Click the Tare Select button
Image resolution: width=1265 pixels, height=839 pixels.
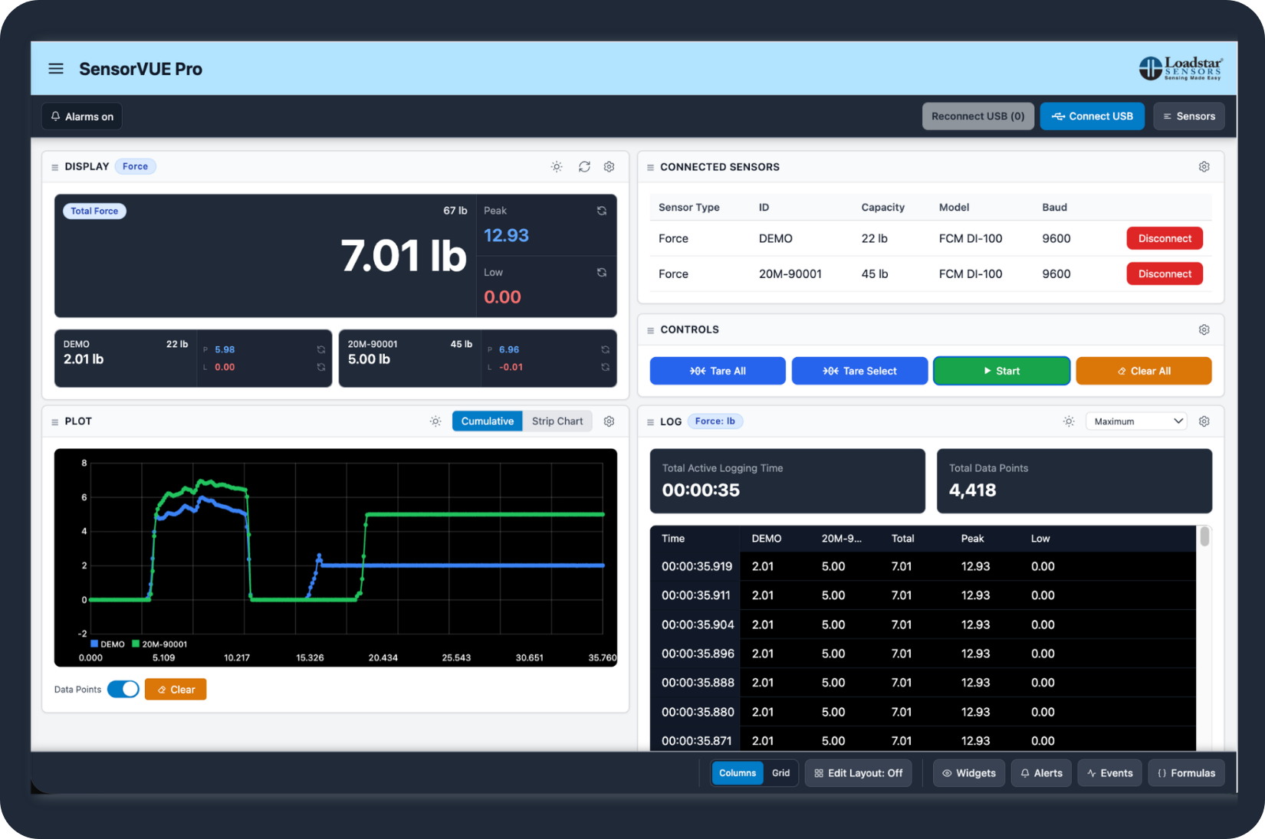tap(859, 371)
